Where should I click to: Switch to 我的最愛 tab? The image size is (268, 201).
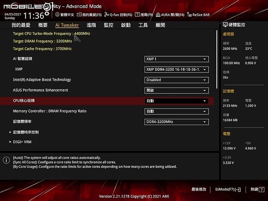click(x=21, y=25)
